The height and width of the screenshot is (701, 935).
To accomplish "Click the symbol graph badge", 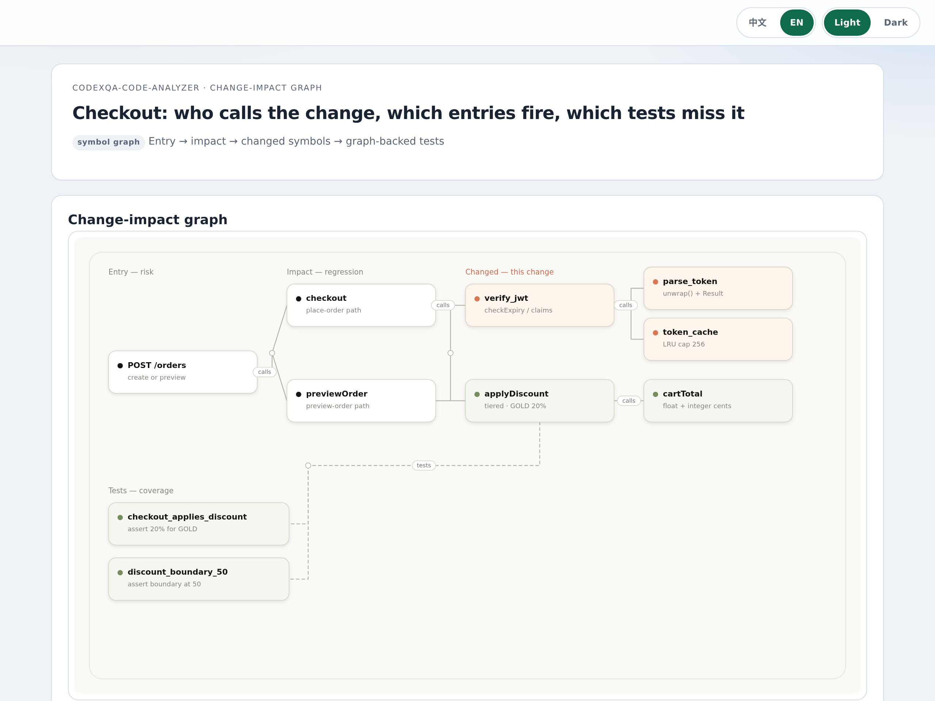I will click(108, 142).
